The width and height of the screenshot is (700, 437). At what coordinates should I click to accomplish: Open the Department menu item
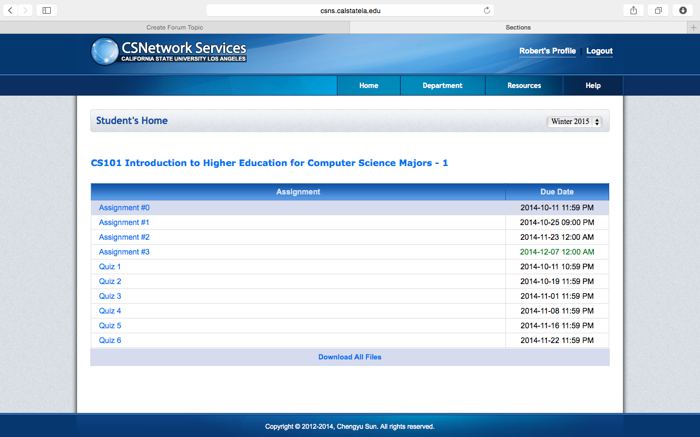tap(442, 86)
